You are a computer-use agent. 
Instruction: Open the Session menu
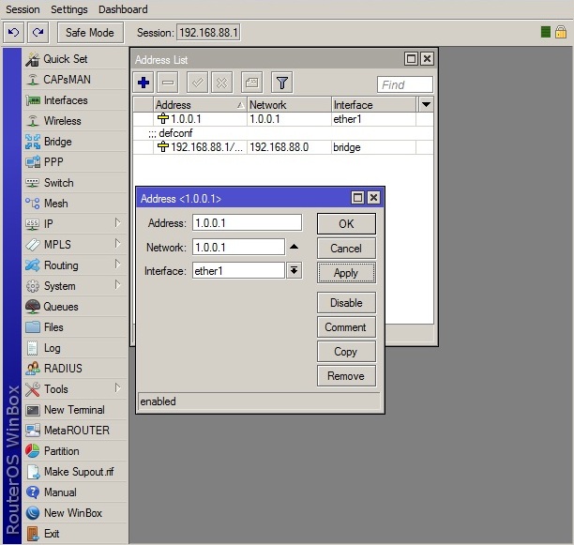23,9
